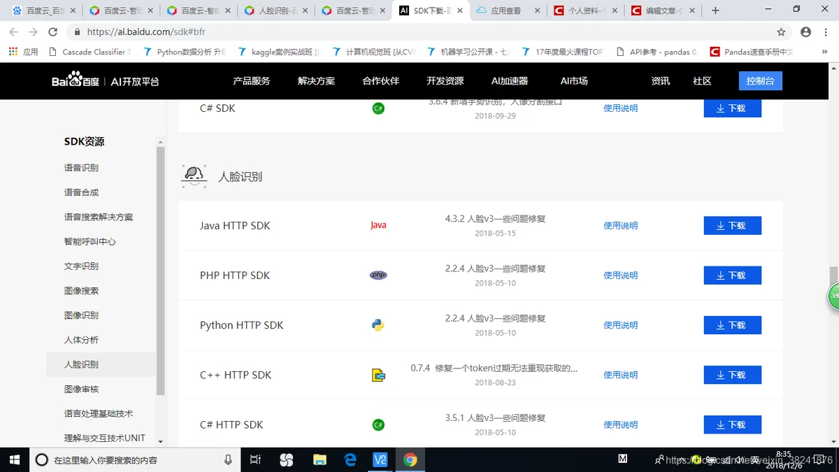Select 图像识别 in the SDK sidebar
The image size is (839, 472).
click(81, 315)
